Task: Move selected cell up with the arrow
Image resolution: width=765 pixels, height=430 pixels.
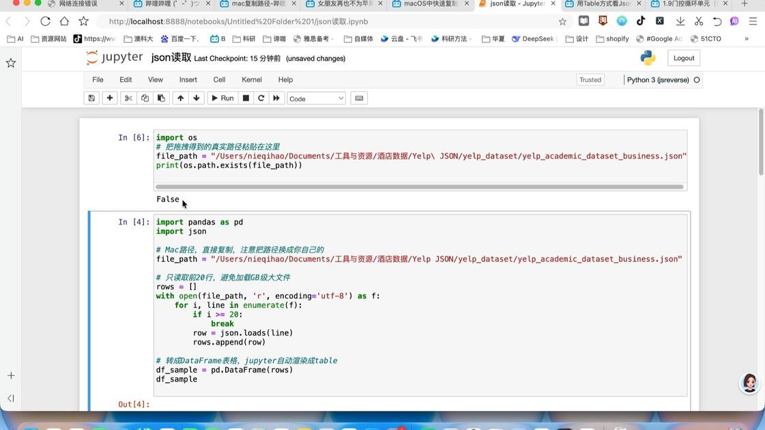Action: (181, 98)
